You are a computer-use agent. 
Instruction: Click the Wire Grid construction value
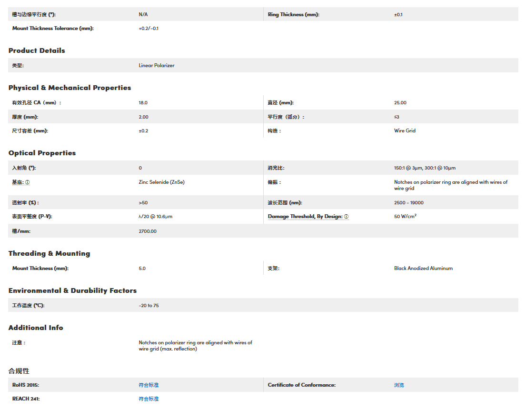point(405,130)
